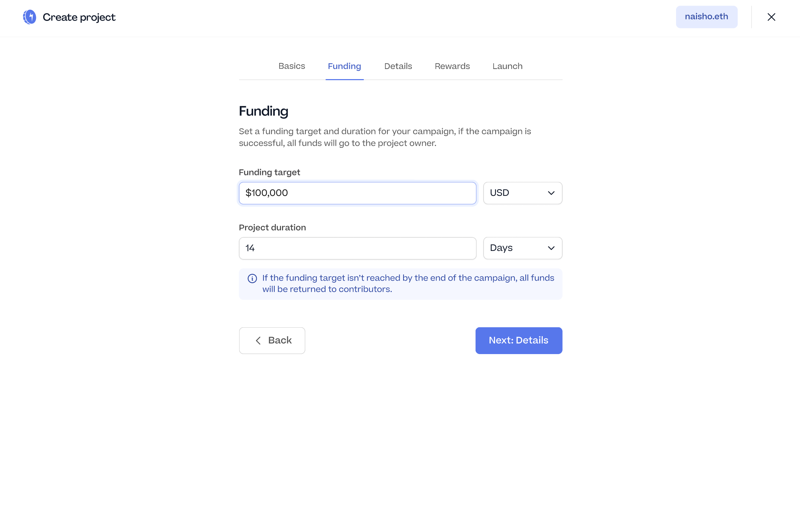Open the Rewards tab
This screenshot has width=800, height=513.
coord(452,66)
